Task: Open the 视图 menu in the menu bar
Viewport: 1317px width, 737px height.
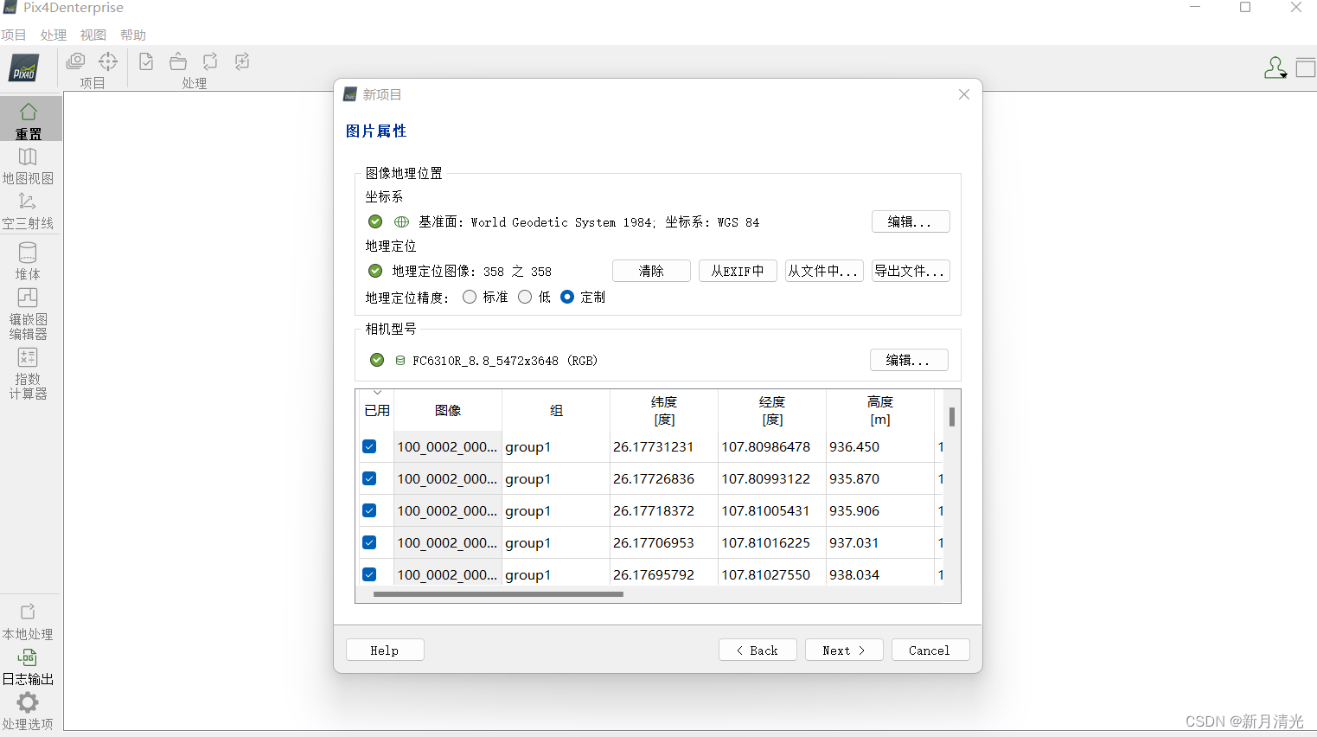Action: (93, 35)
